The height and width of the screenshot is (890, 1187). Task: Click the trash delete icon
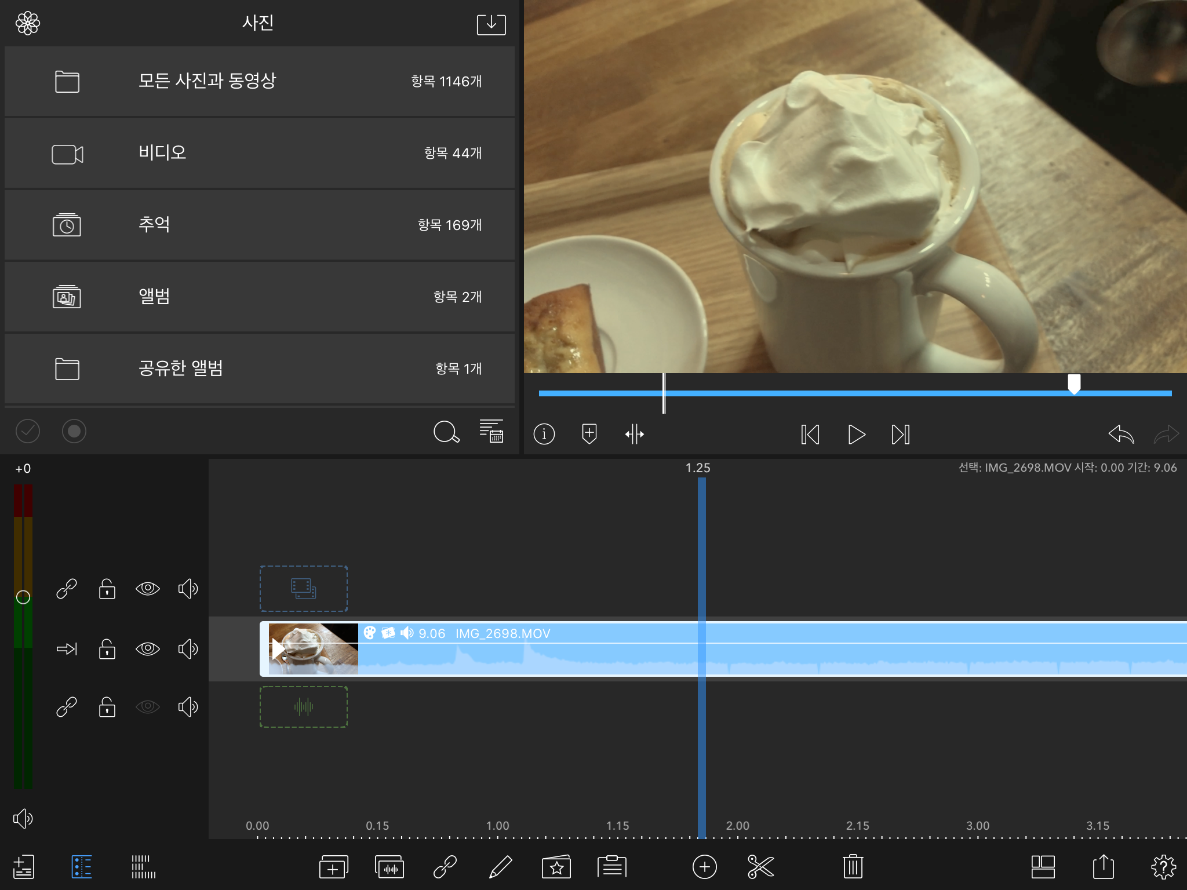(x=853, y=867)
